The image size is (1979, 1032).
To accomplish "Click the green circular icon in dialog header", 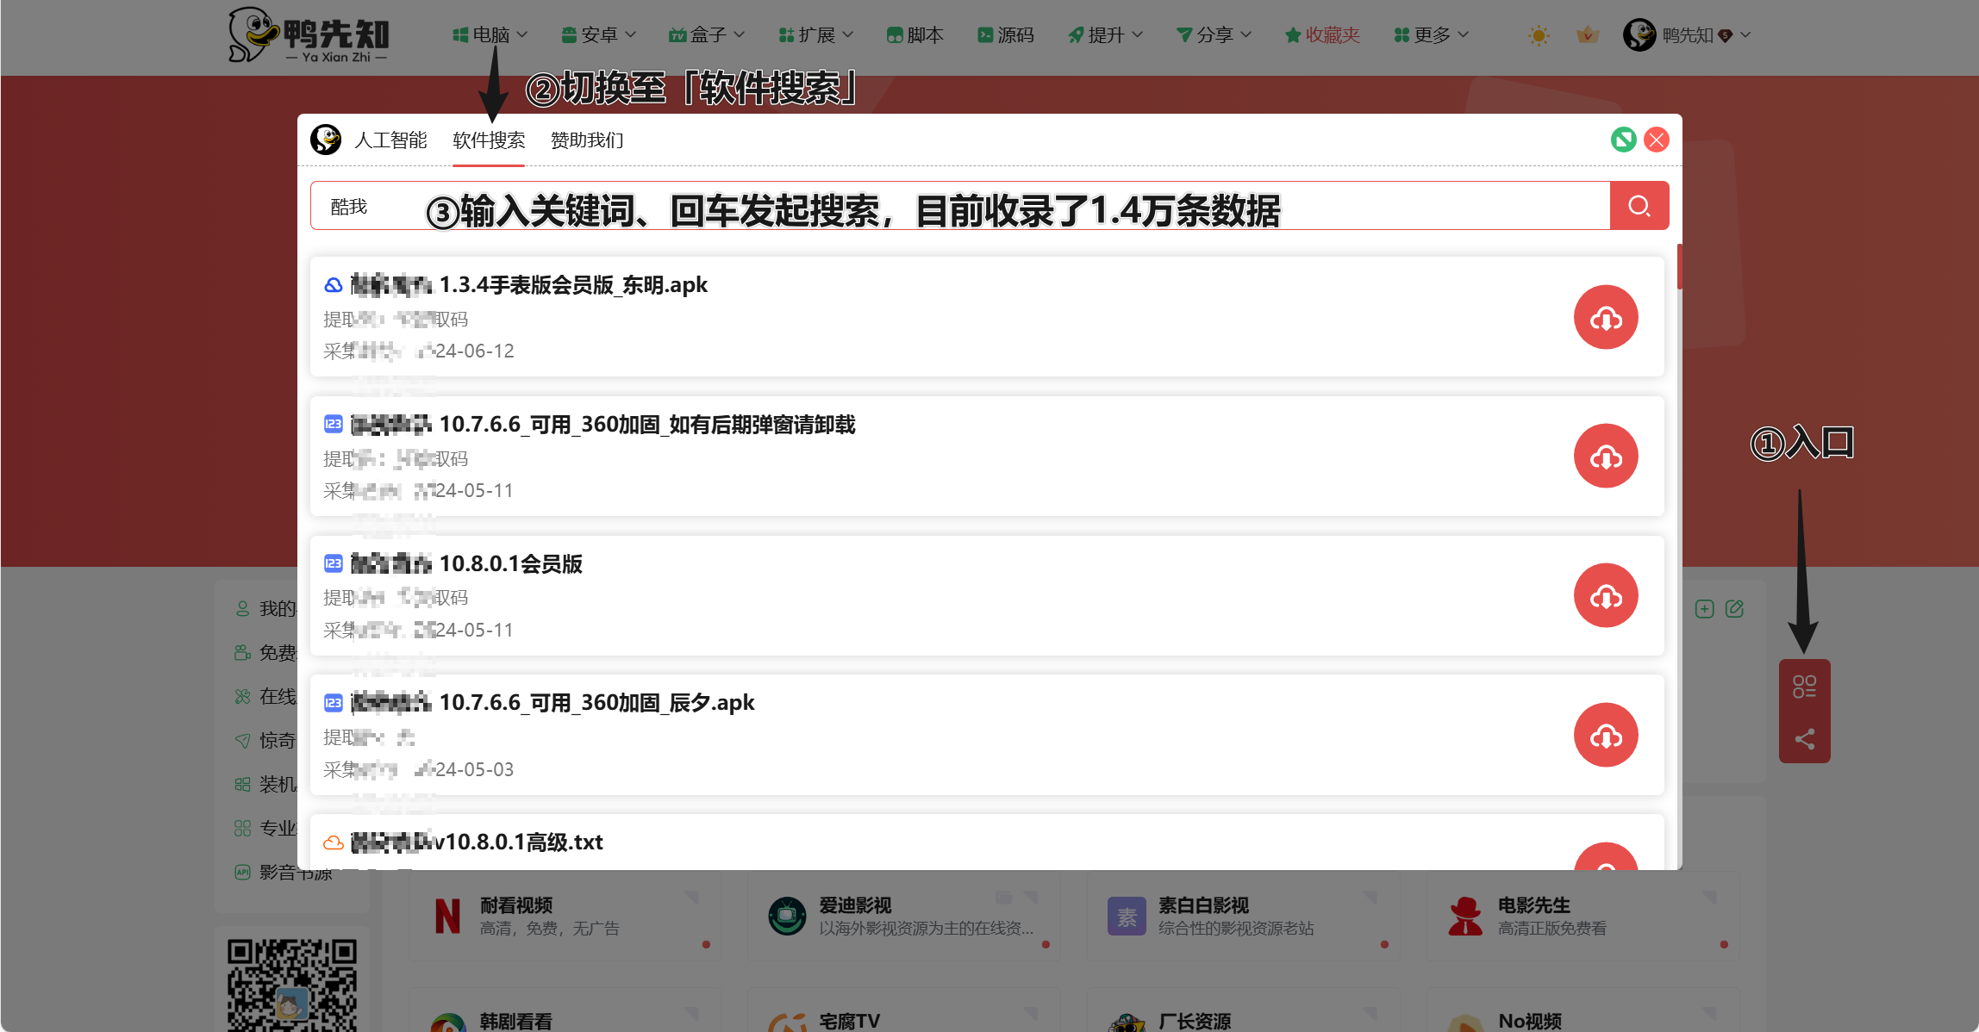I will 1624,140.
